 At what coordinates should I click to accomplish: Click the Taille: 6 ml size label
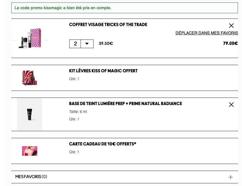[x=78, y=112]
